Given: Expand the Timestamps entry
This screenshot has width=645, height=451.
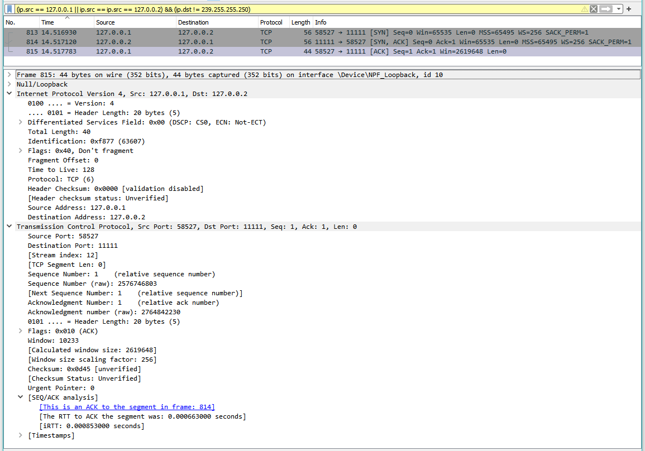Looking at the screenshot, I should point(20,435).
